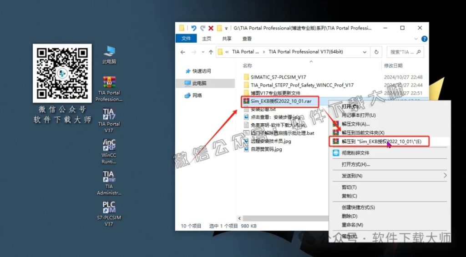Open the 共享 ribbon tab
The width and height of the screenshot is (466, 257).
pyautogui.click(x=227, y=39)
